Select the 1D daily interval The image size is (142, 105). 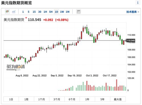pos(57,12)
